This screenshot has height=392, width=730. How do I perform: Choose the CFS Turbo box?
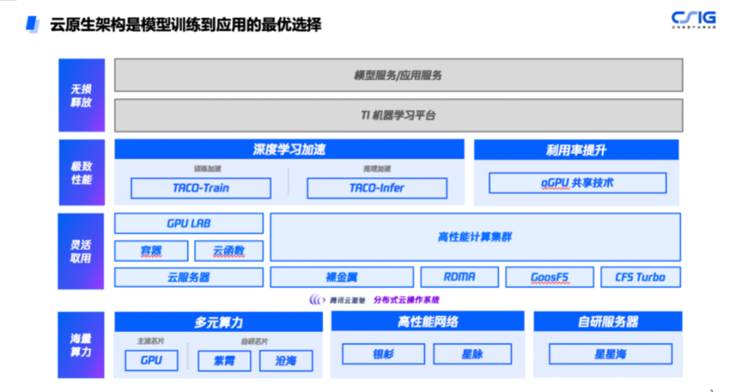coord(640,277)
